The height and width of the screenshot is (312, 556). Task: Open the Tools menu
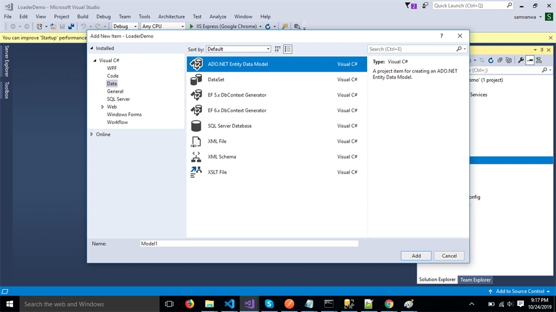pyautogui.click(x=144, y=17)
